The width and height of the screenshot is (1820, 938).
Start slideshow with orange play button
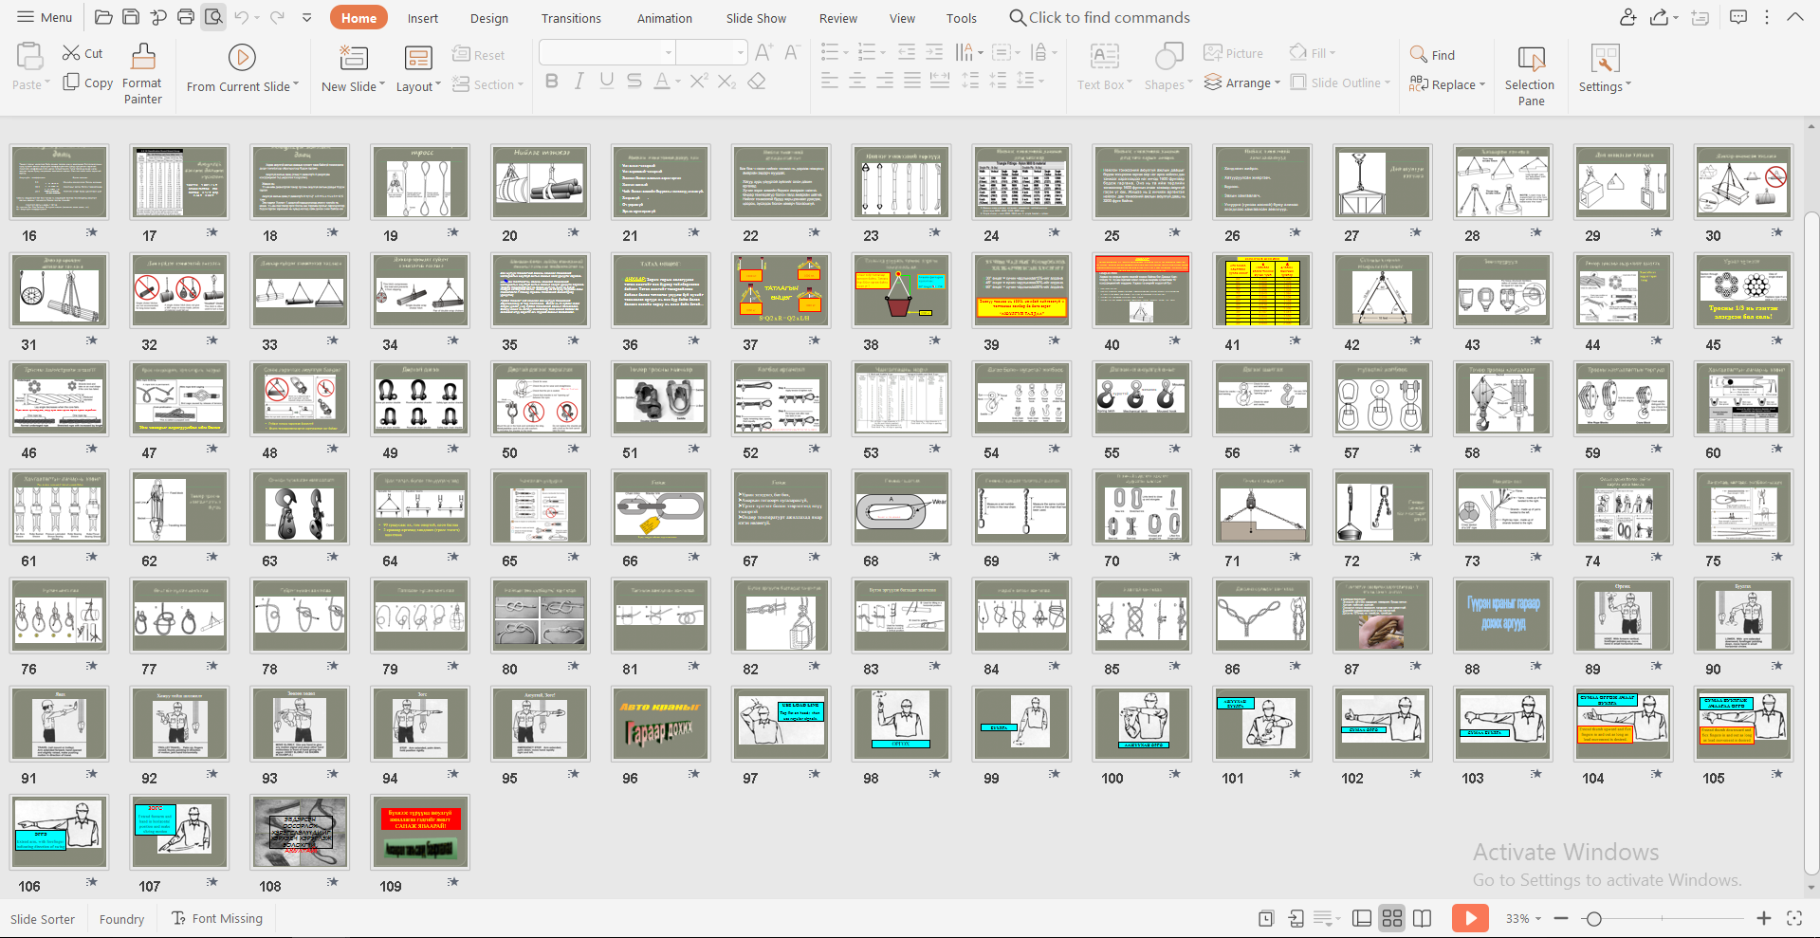pyautogui.click(x=1469, y=918)
